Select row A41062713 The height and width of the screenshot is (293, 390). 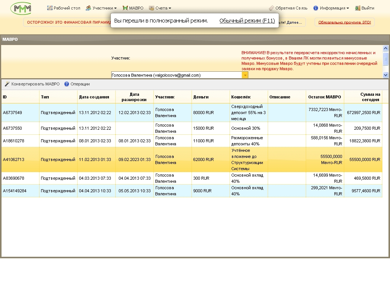click(192, 159)
